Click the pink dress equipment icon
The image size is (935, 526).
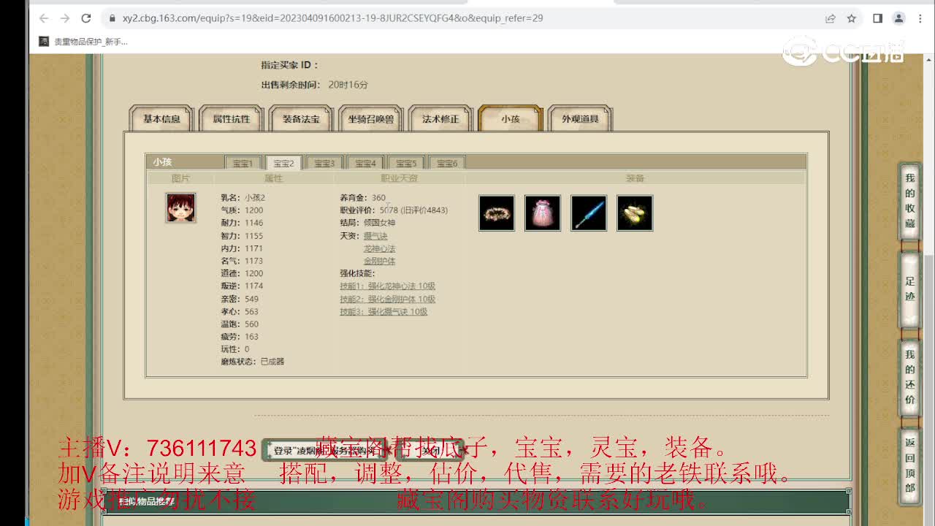pos(543,213)
